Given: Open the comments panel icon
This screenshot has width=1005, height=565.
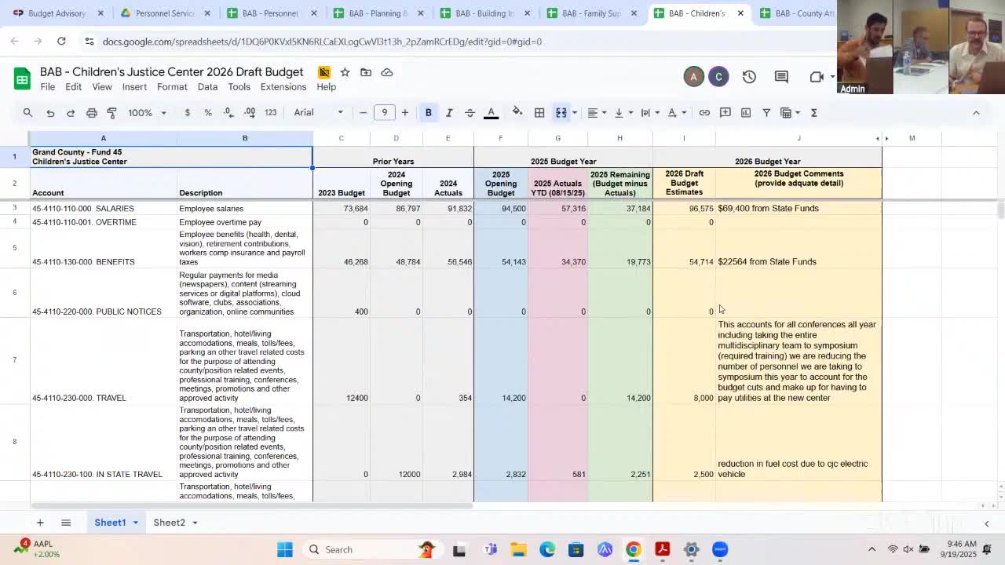Looking at the screenshot, I should click(x=781, y=77).
